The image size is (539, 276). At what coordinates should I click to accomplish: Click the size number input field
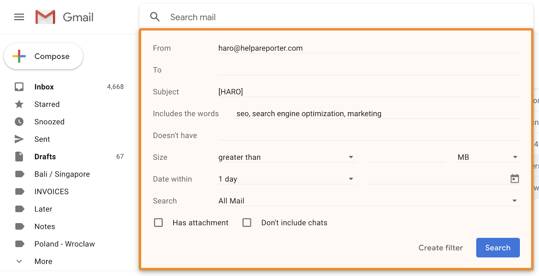point(407,157)
